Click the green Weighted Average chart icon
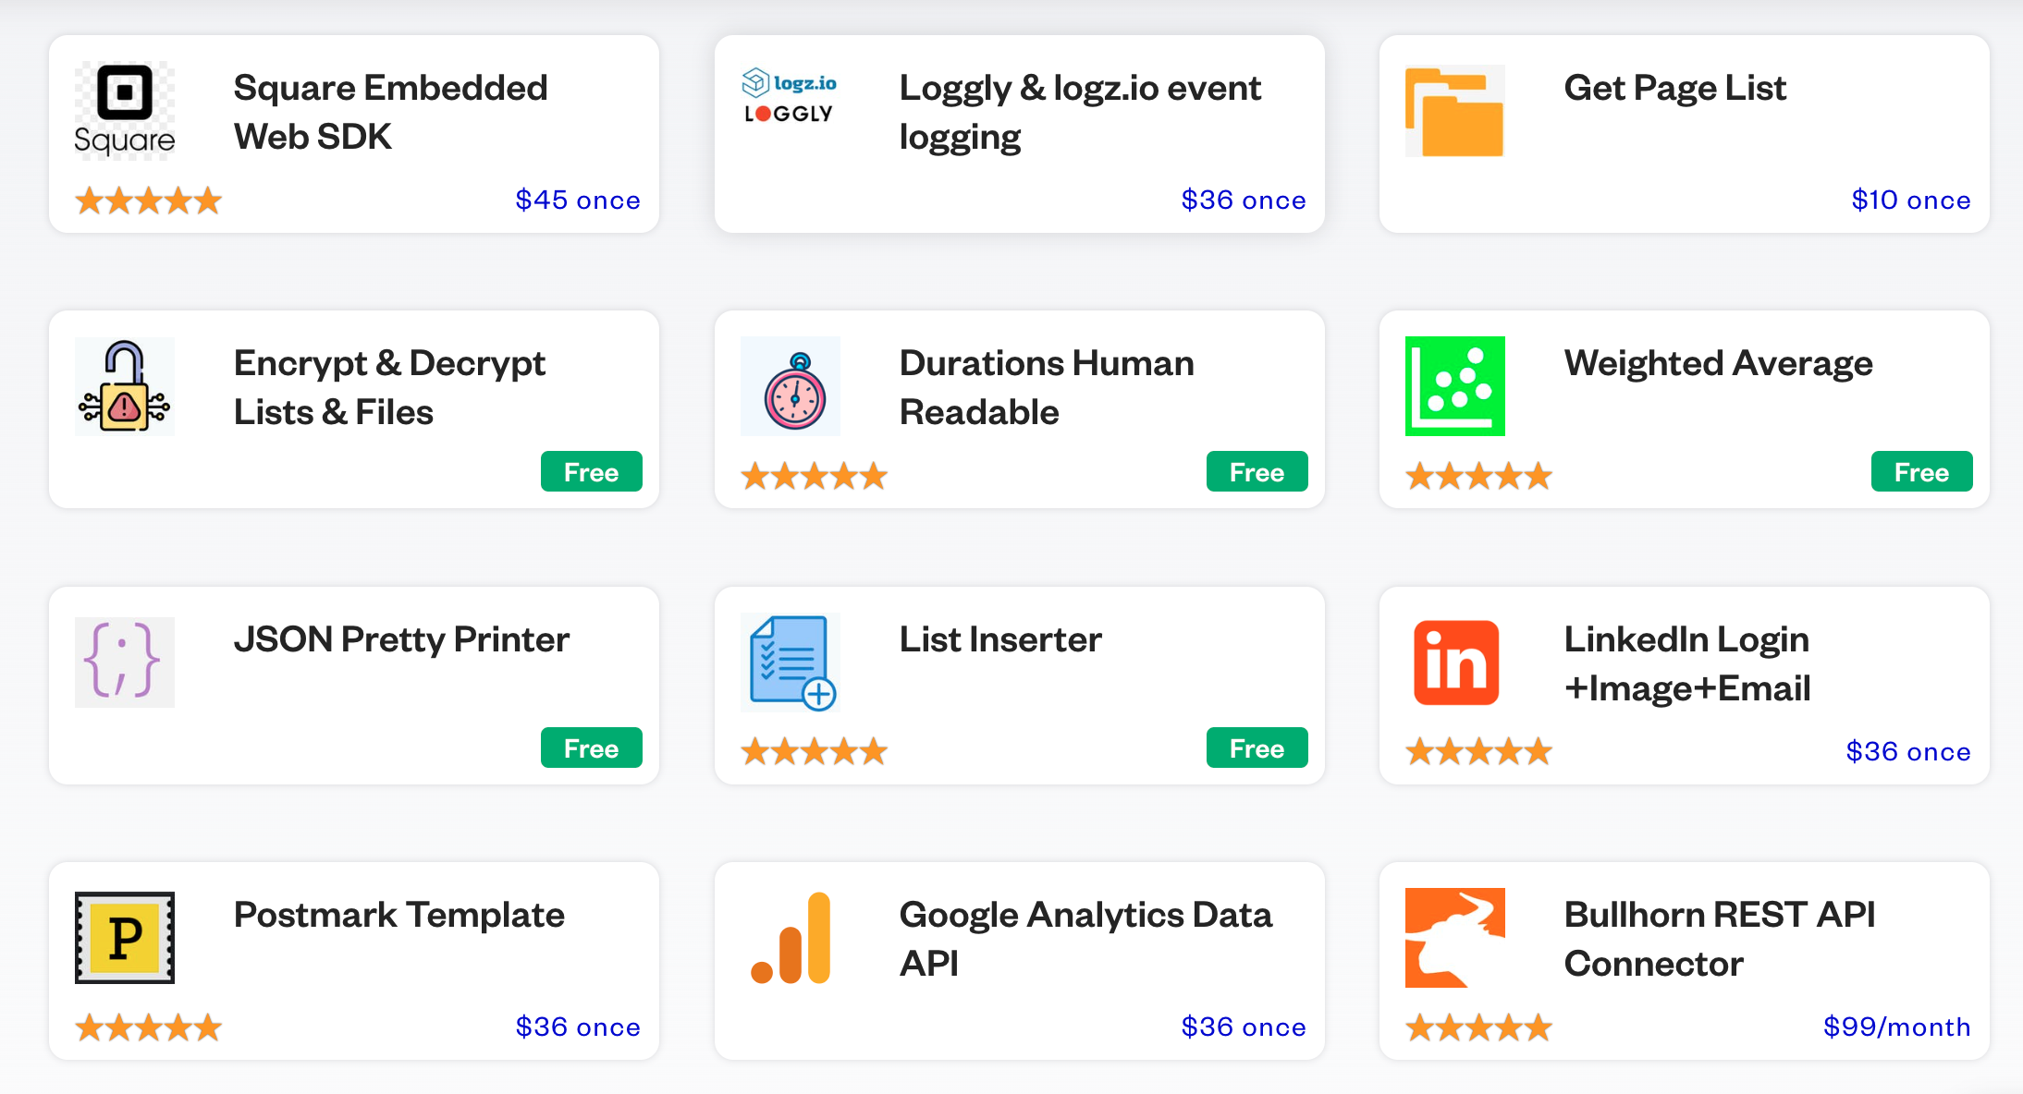The image size is (2023, 1094). (1454, 386)
